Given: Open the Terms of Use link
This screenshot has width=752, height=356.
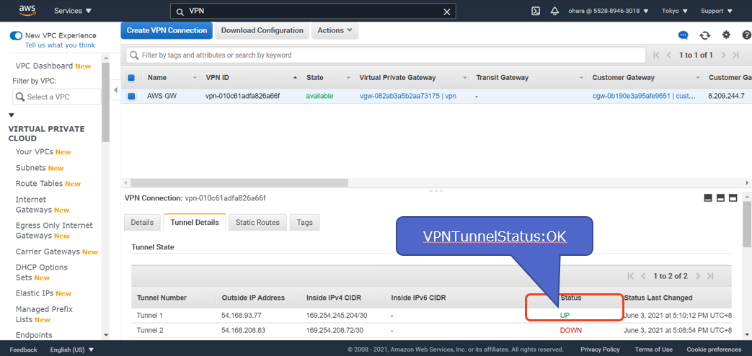Looking at the screenshot, I should click(654, 350).
